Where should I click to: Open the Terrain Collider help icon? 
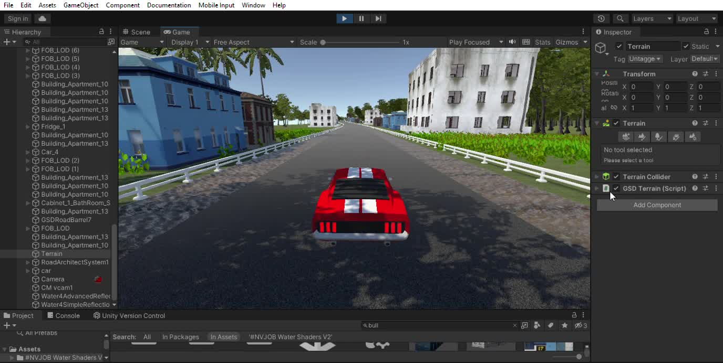tap(695, 177)
